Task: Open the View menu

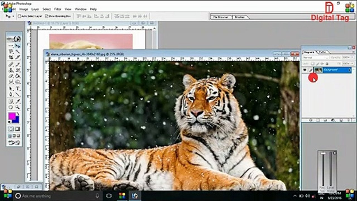Action: coord(68,9)
